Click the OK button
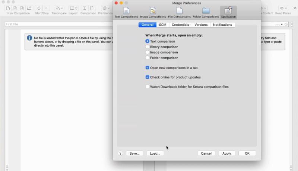Screen dimensions: 298x171 (247, 153)
